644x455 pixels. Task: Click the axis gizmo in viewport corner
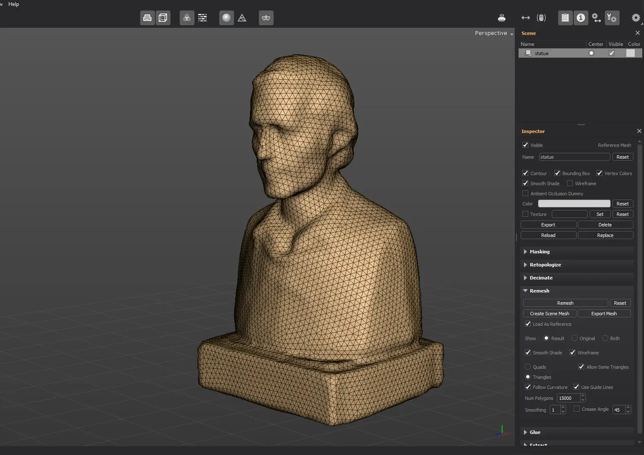point(502,431)
